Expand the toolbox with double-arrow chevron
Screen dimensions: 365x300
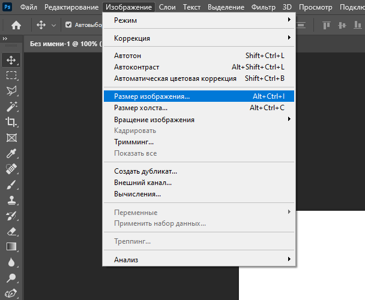point(5,38)
